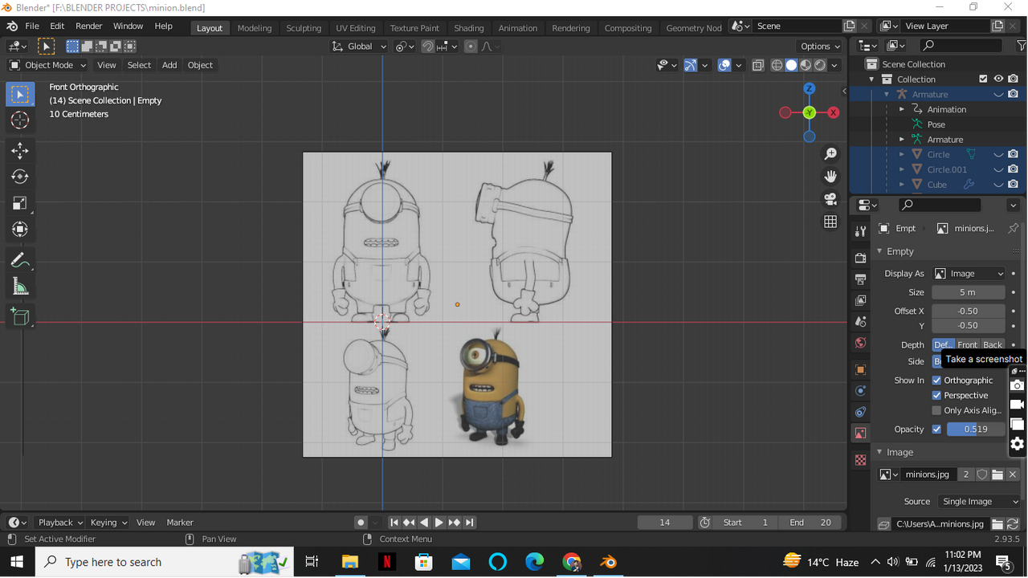
Task: Activate the Rotate tool
Action: tap(20, 177)
